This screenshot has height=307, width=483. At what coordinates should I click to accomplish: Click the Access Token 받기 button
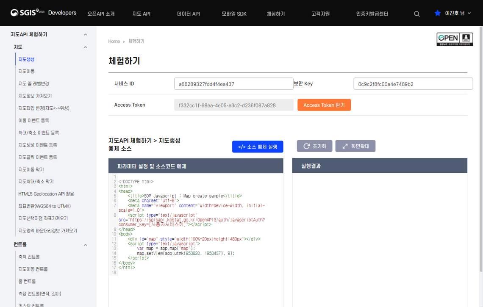[x=324, y=105]
